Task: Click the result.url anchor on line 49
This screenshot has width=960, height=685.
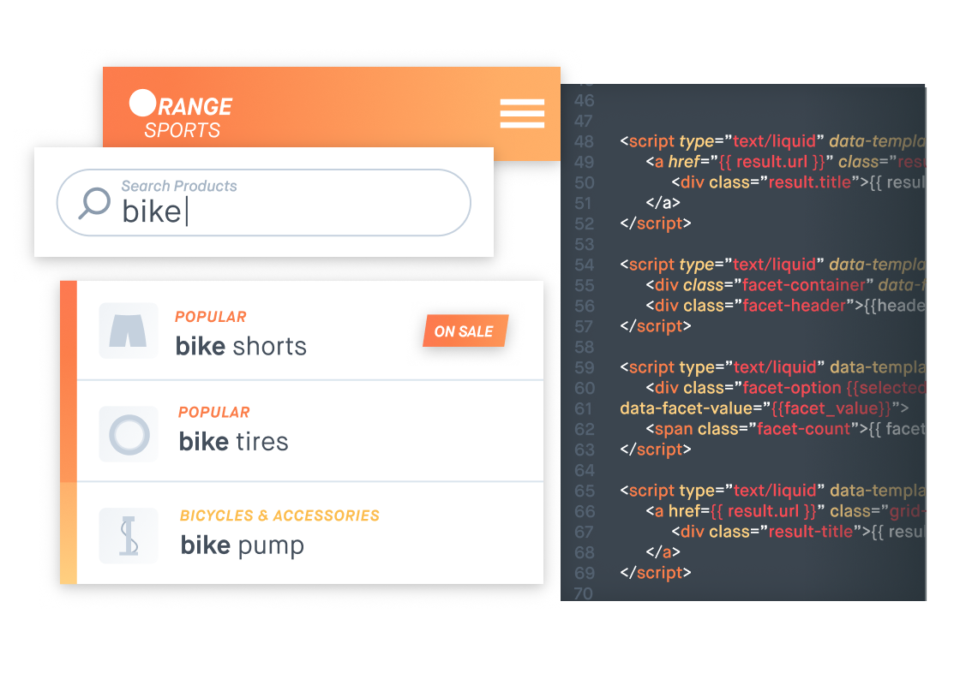Action: (x=785, y=162)
